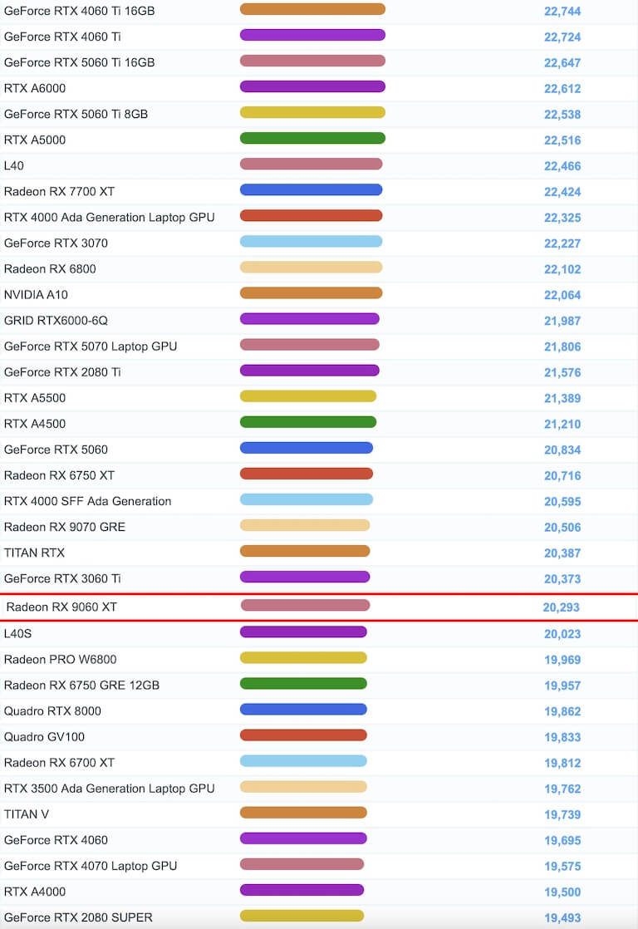Click the green bar beside RTX A5000
Image resolution: width=638 pixels, height=929 pixels.
[312, 138]
